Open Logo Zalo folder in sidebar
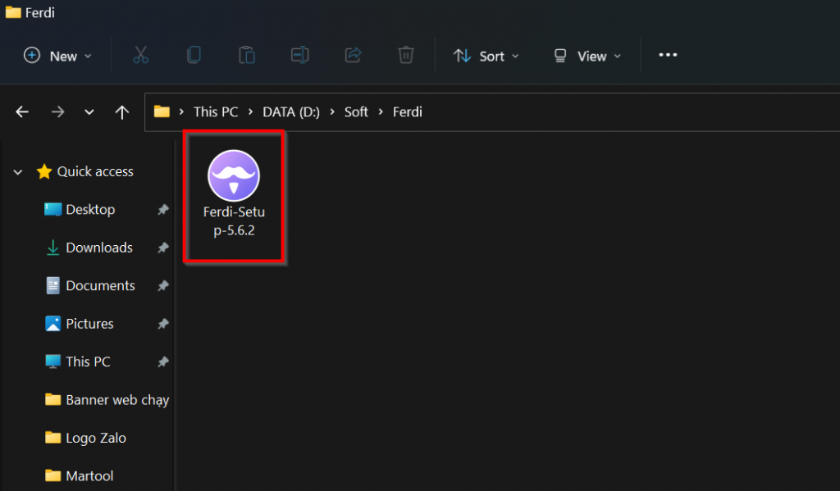The height and width of the screenshot is (491, 840). tap(85, 438)
